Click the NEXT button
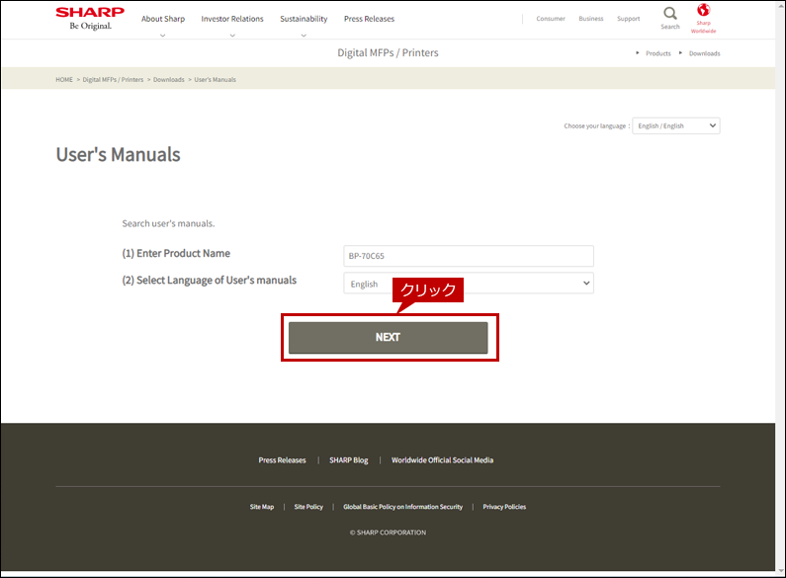Viewport: 786px width, 578px height. 388,338
